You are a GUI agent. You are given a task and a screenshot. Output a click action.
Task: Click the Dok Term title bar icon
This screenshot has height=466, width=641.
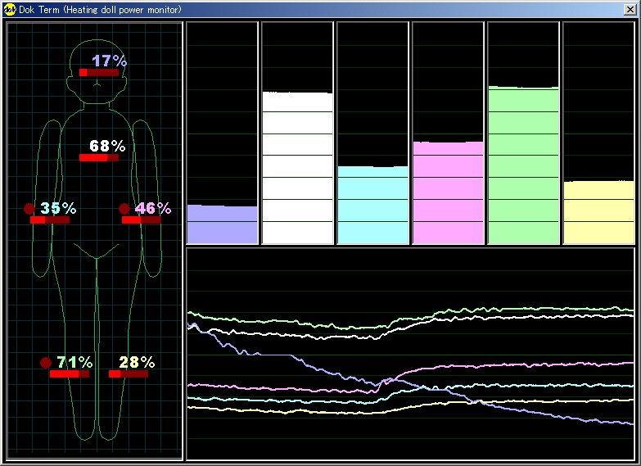(x=9, y=9)
